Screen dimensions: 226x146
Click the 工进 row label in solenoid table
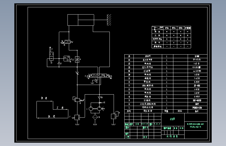point(157,35)
